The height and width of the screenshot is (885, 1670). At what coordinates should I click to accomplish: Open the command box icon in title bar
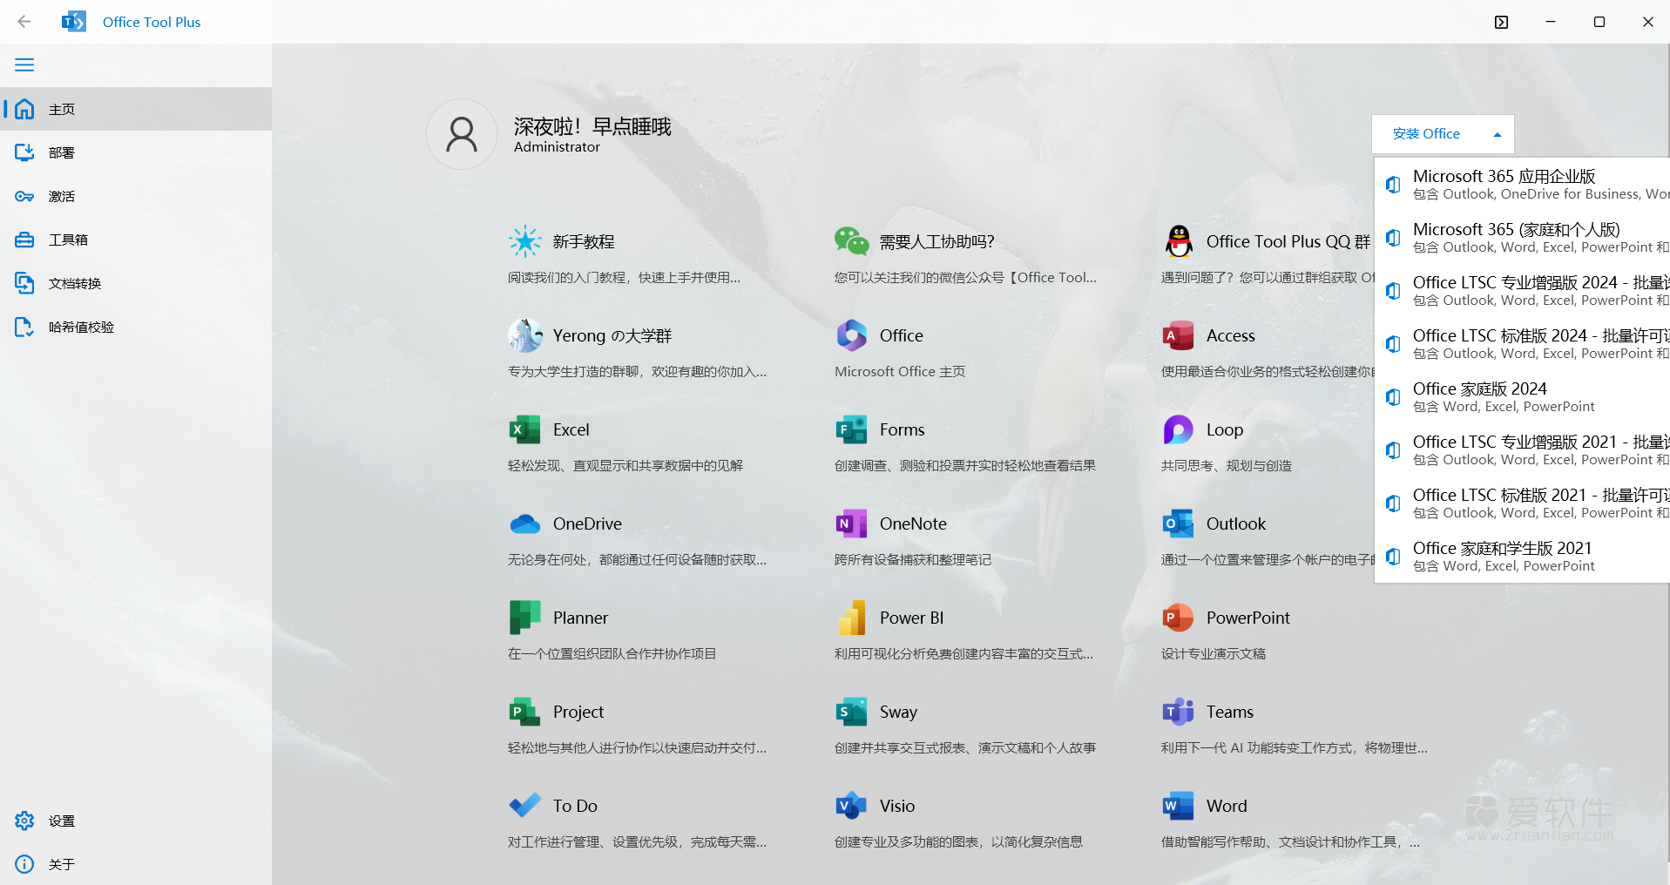(1501, 22)
